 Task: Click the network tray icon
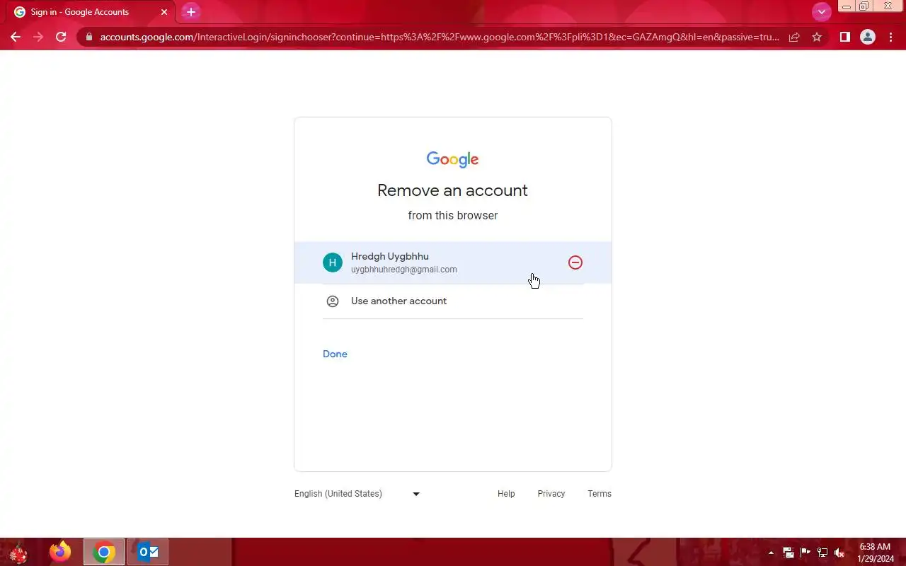[822, 553]
